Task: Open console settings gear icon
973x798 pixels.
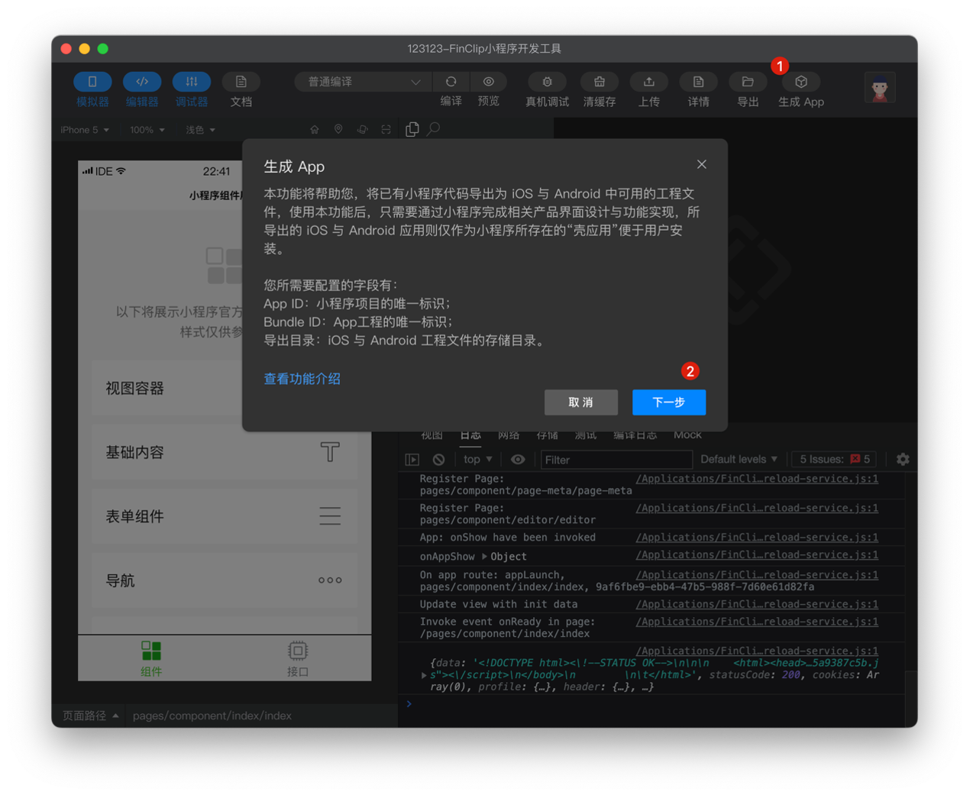Action: 903,460
